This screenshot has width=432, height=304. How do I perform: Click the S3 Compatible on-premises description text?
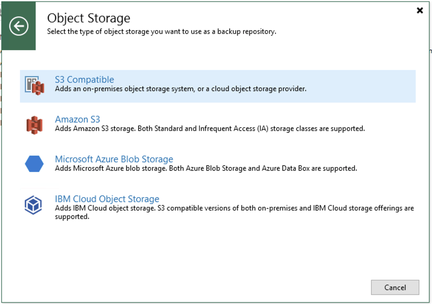pyautogui.click(x=181, y=89)
